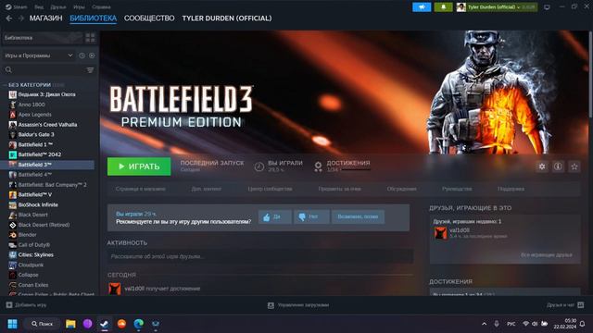
Task: Open the Друзья menu
Action: [x=57, y=6]
